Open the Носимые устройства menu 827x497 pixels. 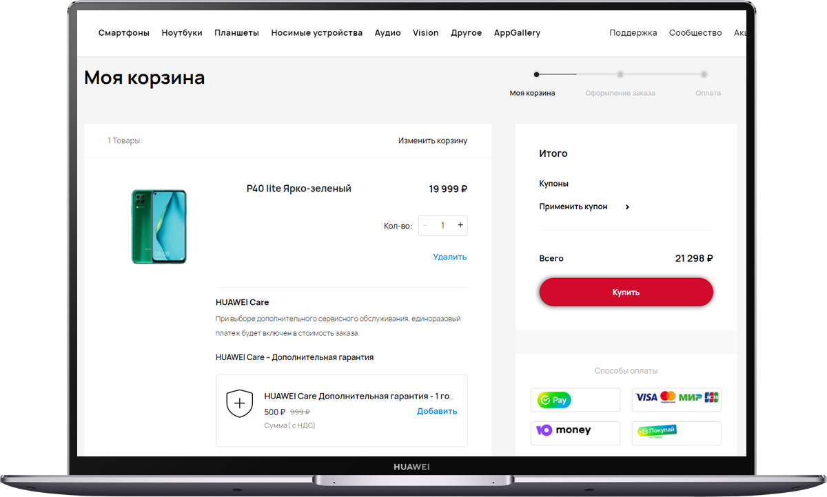317,33
